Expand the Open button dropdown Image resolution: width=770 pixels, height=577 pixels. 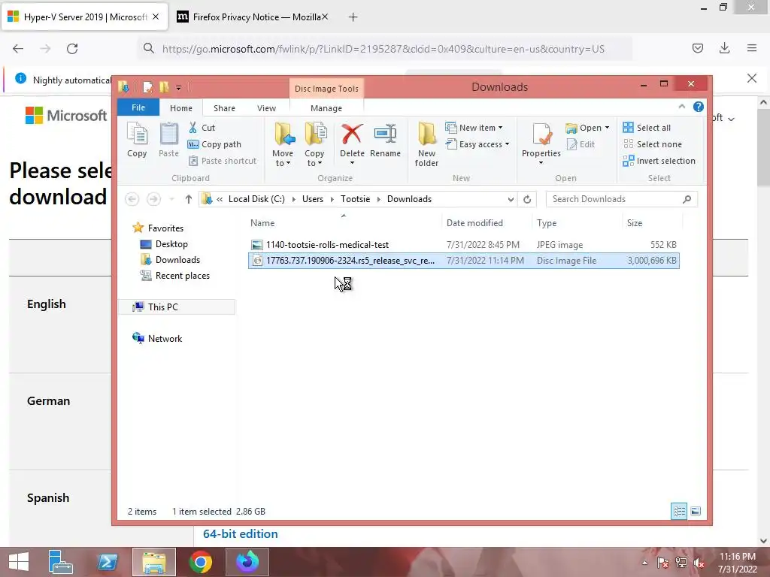point(607,128)
